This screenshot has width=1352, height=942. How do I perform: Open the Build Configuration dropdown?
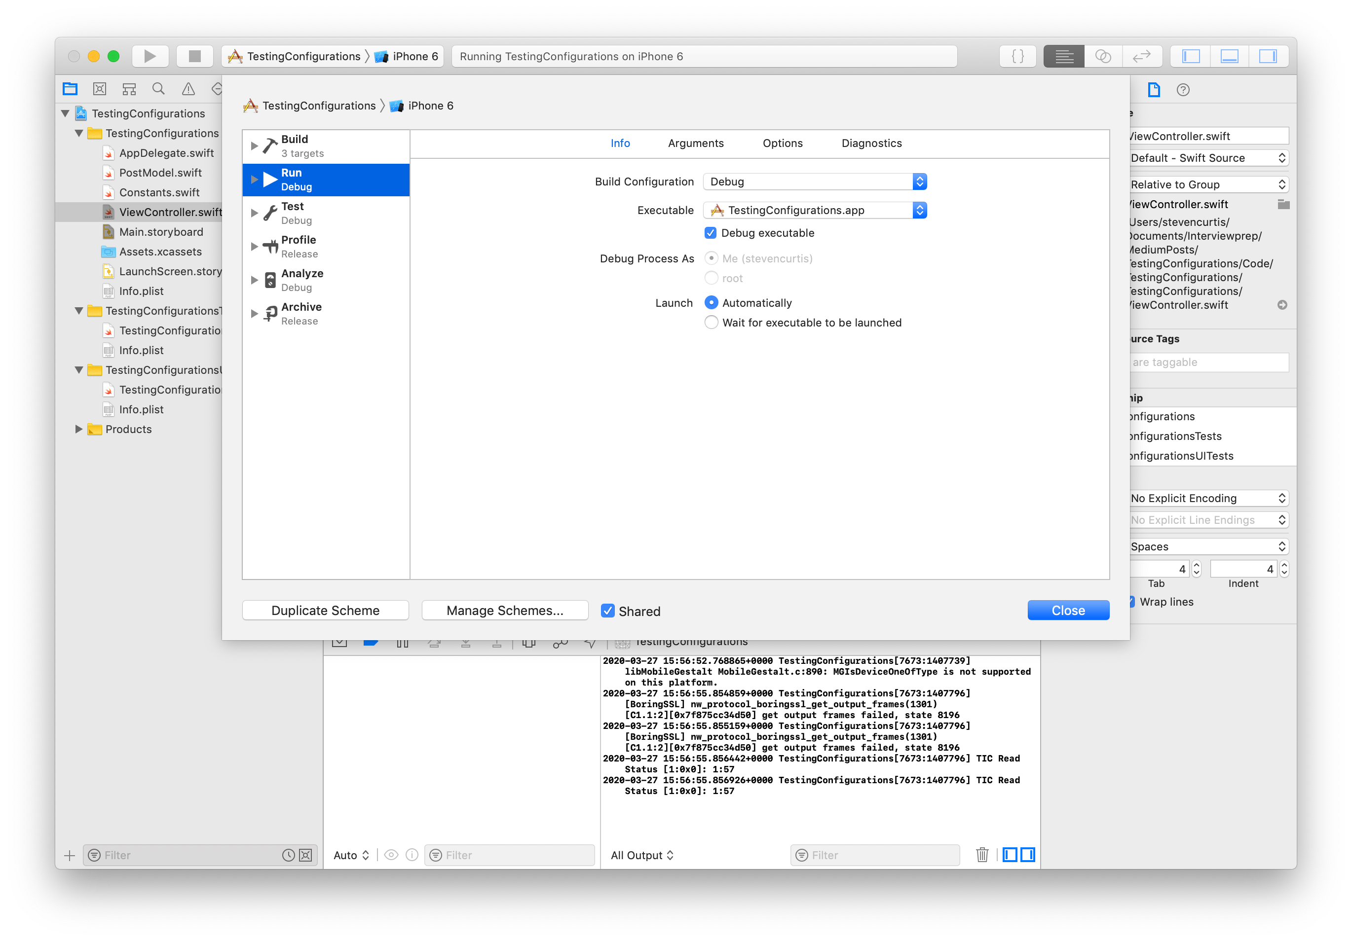coord(815,182)
